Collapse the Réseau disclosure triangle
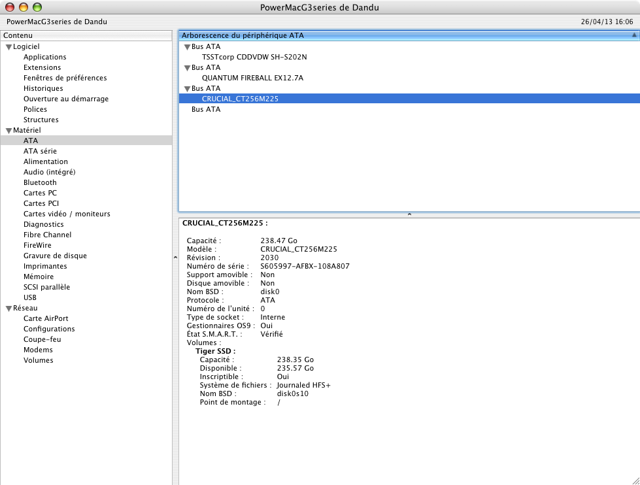640x485 pixels. (x=8, y=309)
